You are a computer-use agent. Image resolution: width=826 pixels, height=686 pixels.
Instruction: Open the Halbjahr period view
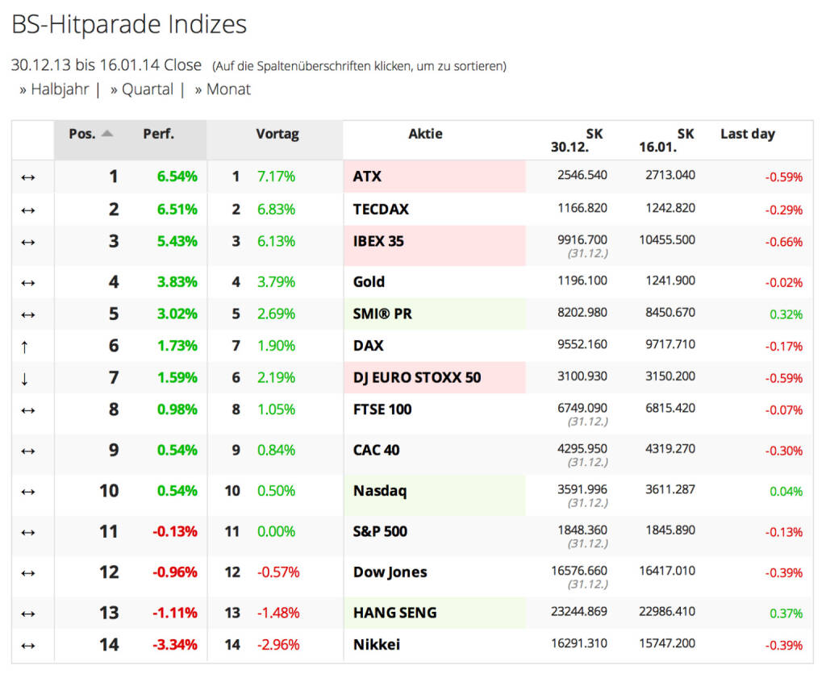pyautogui.click(x=59, y=89)
